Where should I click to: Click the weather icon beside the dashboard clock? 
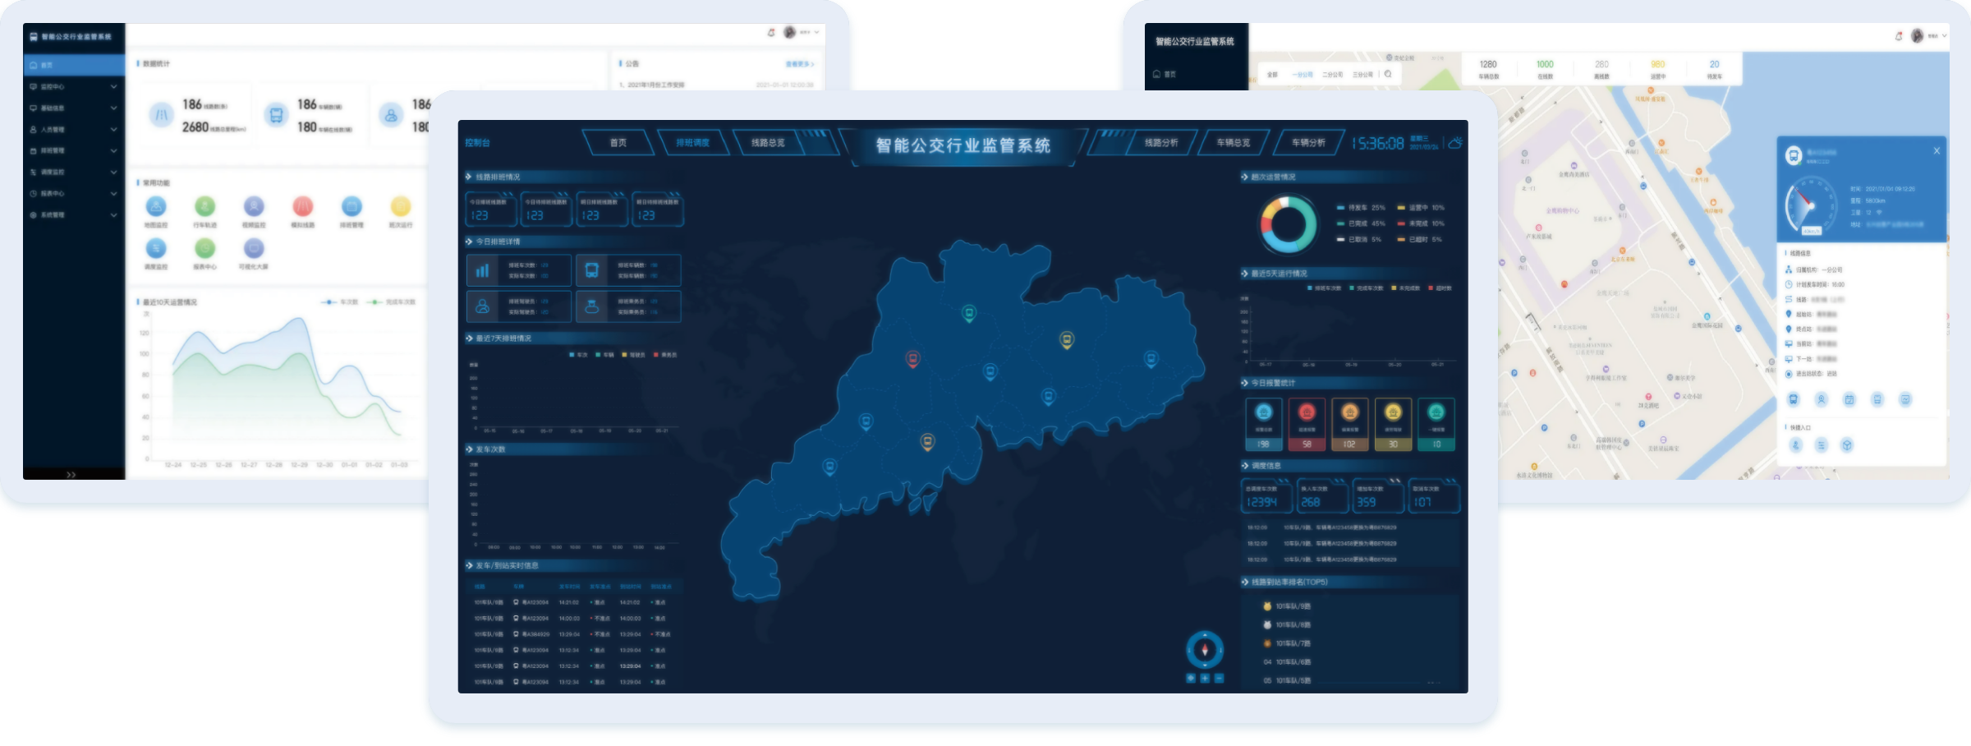tap(1454, 143)
